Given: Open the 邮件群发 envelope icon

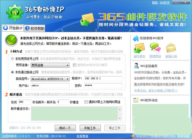Looking at the screenshot, I should (x=139, y=48).
